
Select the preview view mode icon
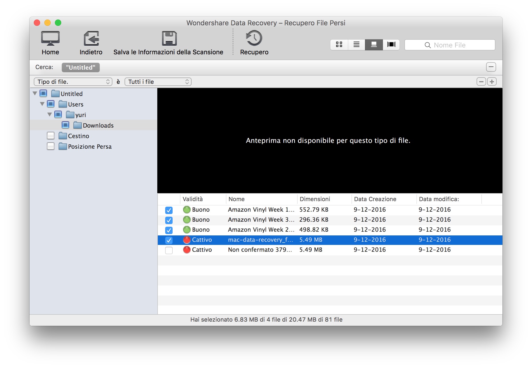tap(374, 45)
